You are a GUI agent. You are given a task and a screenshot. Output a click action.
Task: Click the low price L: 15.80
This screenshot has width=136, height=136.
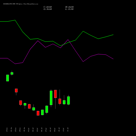69,9
